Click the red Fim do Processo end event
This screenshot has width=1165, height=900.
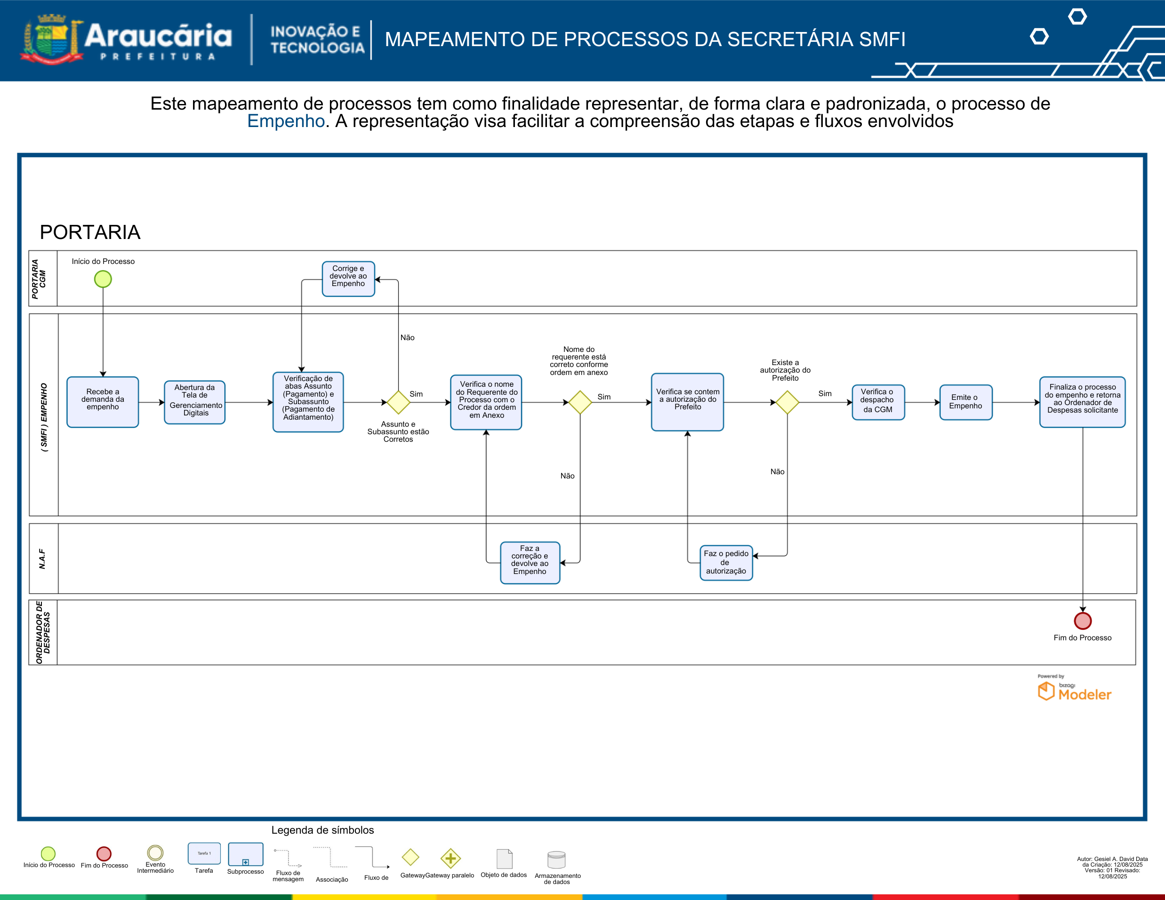pyautogui.click(x=1082, y=621)
